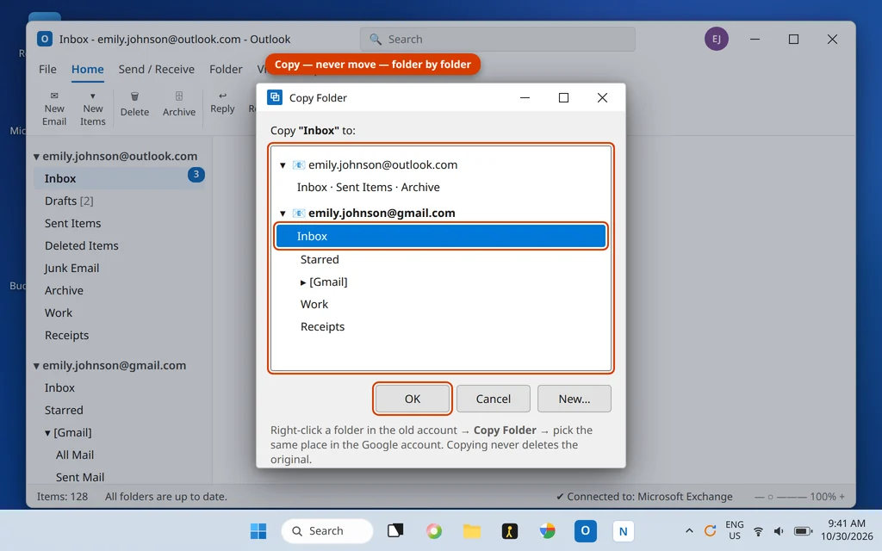Collapse gmail.com account in sidebar
Screen dimensions: 882x551
pos(36,366)
